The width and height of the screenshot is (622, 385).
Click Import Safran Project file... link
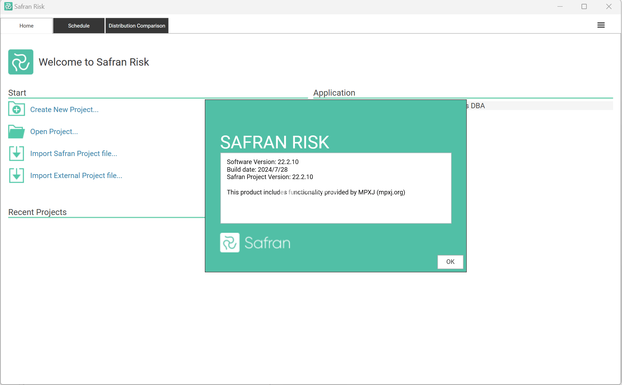[x=74, y=154]
